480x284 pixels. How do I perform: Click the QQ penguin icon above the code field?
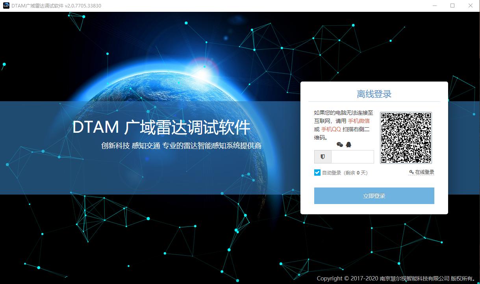pyautogui.click(x=348, y=144)
